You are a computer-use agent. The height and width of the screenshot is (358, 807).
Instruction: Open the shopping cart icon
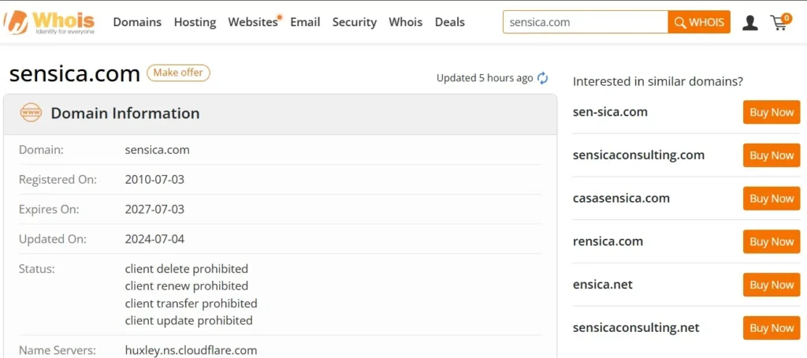tap(780, 21)
